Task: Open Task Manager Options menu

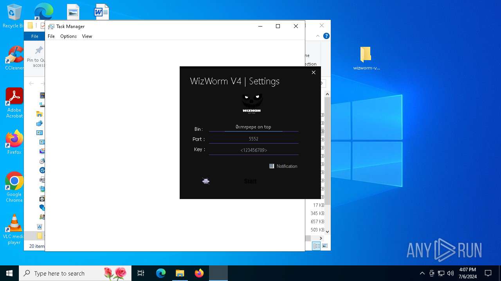Action: pos(68,36)
